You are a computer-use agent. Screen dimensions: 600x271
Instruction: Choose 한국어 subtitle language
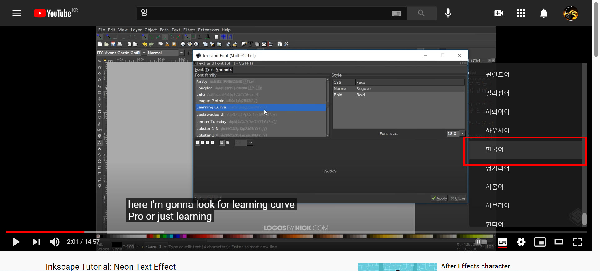click(x=526, y=149)
